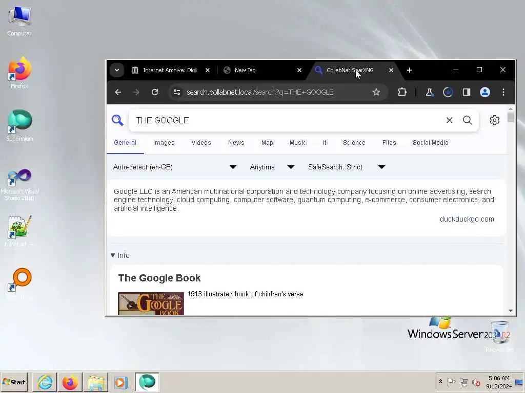Select the Videos category tab
This screenshot has height=393, width=525.
(x=201, y=143)
